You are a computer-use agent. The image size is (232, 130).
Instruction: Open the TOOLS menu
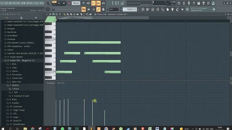[37, 3]
